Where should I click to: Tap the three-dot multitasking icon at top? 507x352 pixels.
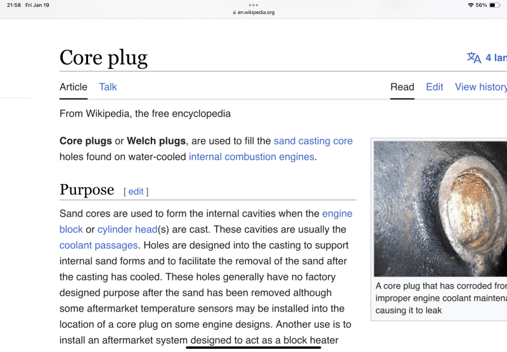coord(253,5)
